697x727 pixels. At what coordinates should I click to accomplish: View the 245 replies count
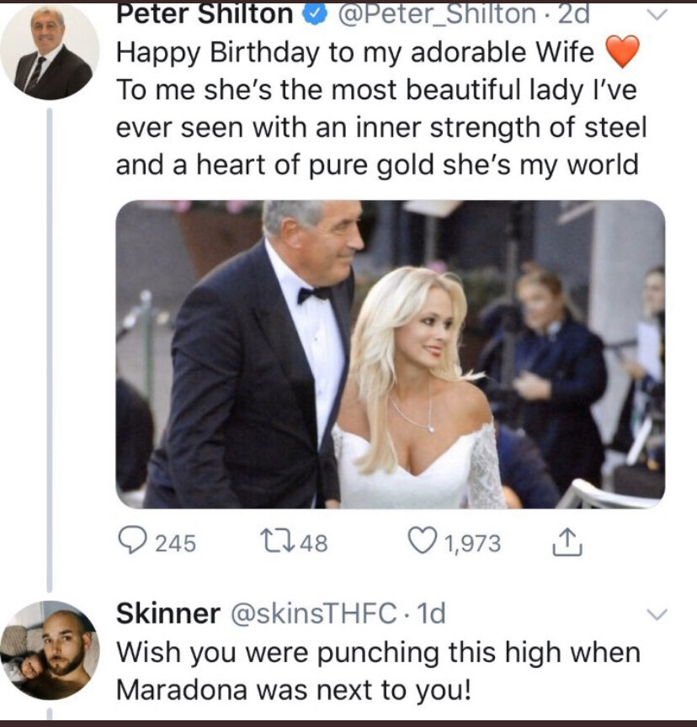pos(176,544)
